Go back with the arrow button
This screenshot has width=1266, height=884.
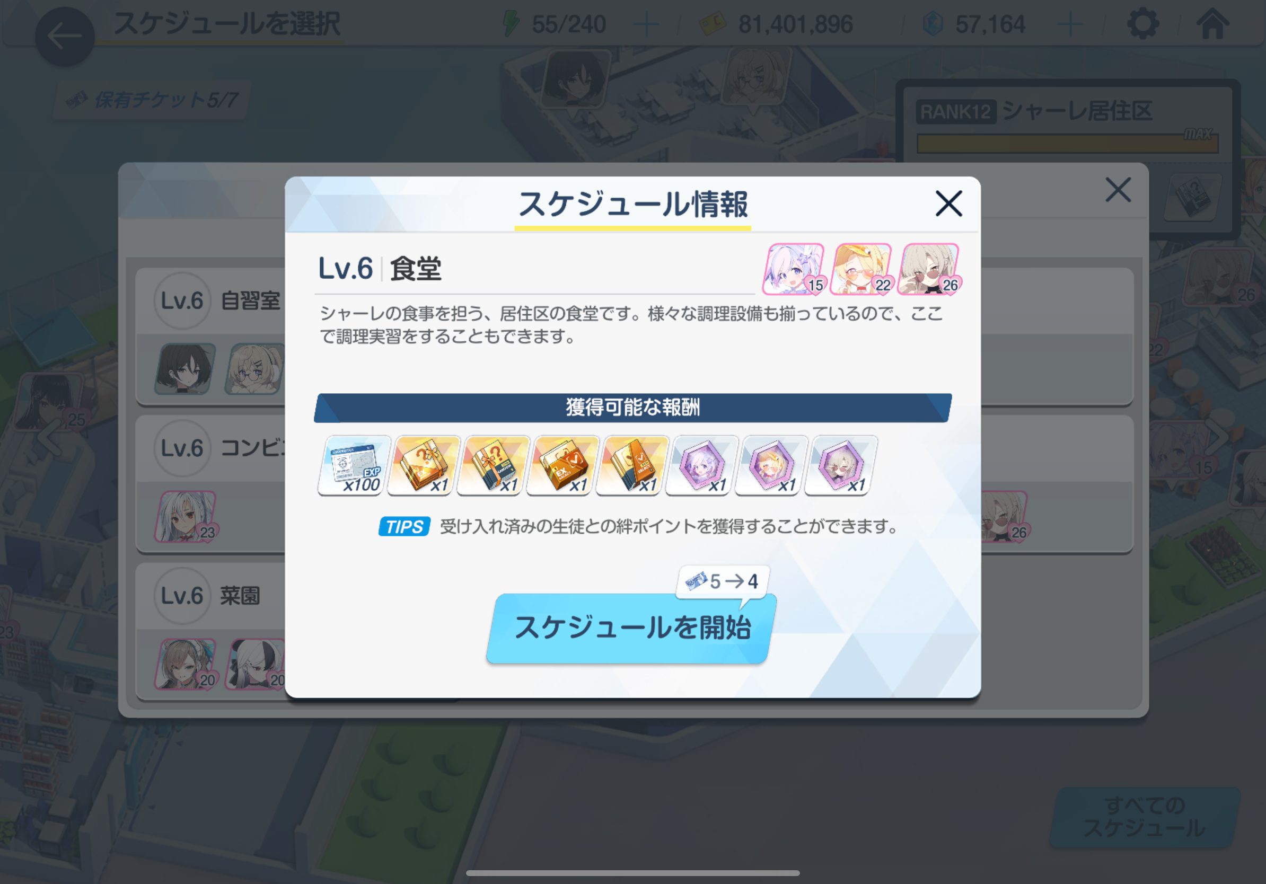(65, 37)
